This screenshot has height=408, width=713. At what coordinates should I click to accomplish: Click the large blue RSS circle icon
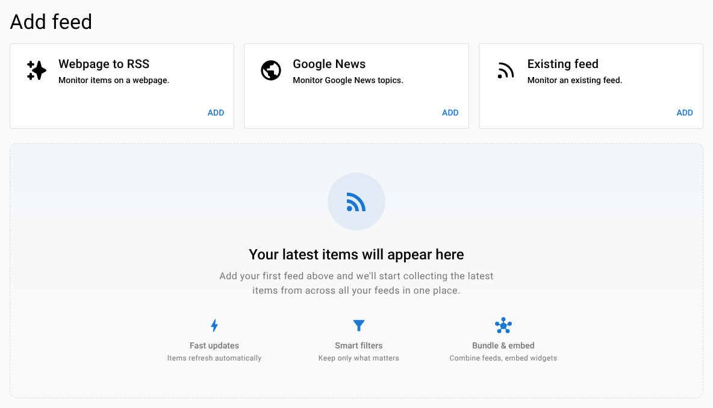(356, 202)
